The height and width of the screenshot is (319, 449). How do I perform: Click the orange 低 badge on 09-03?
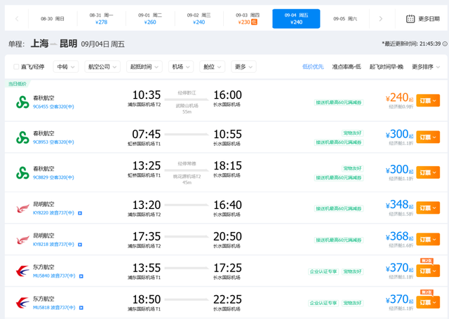click(x=254, y=22)
